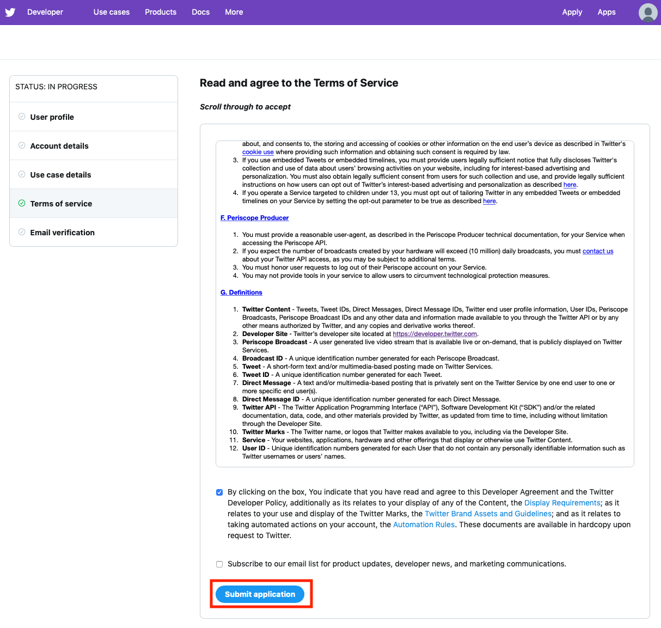This screenshot has width=661, height=628.
Task: Open Twitter Brand Assets and Guidelines link
Action: coord(488,514)
